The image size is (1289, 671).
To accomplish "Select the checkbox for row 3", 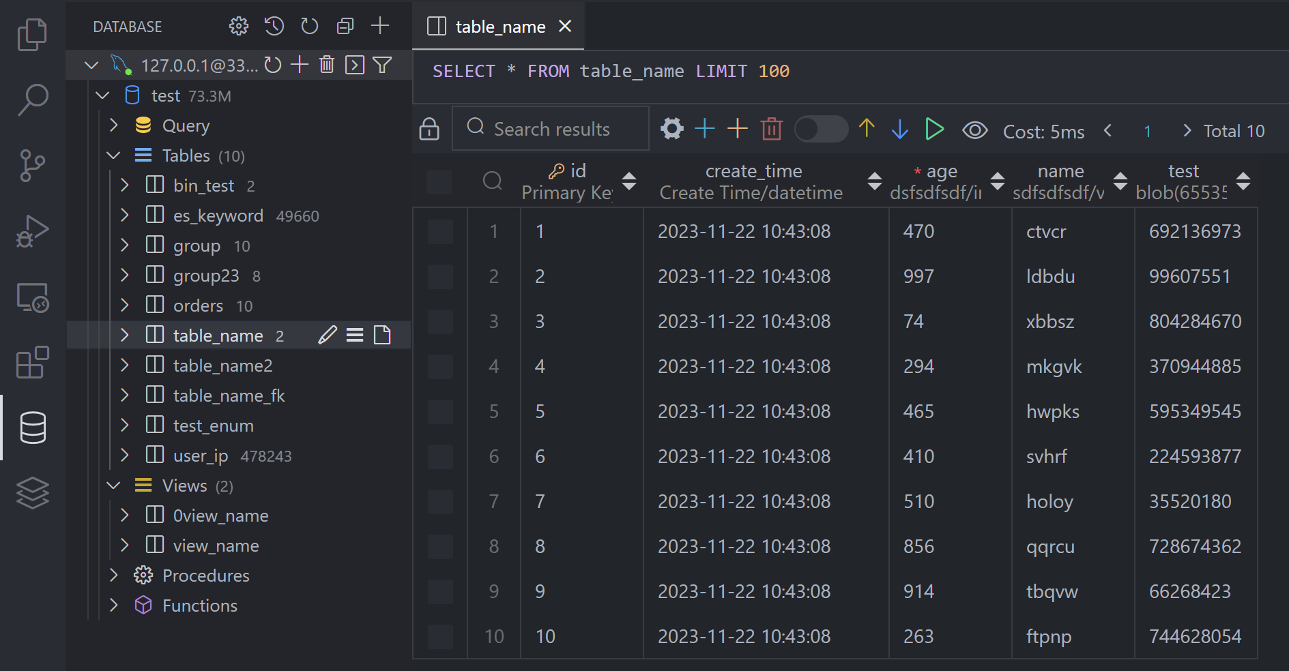I will point(440,322).
